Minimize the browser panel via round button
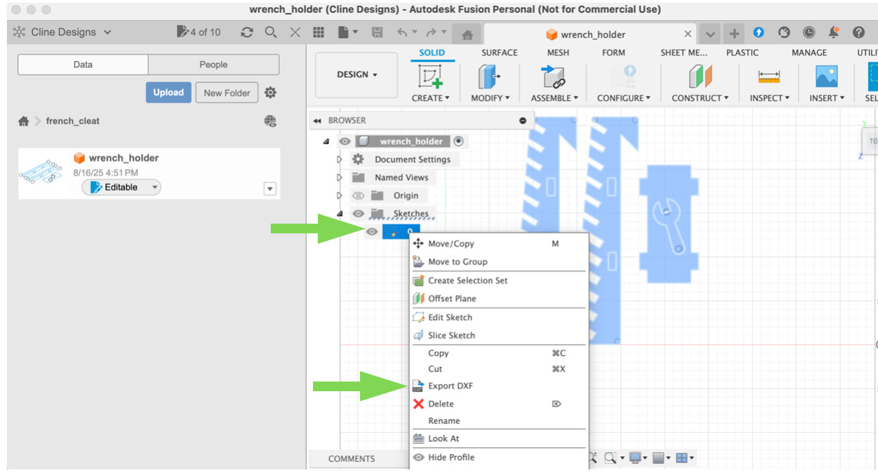The image size is (878, 475). (x=523, y=120)
